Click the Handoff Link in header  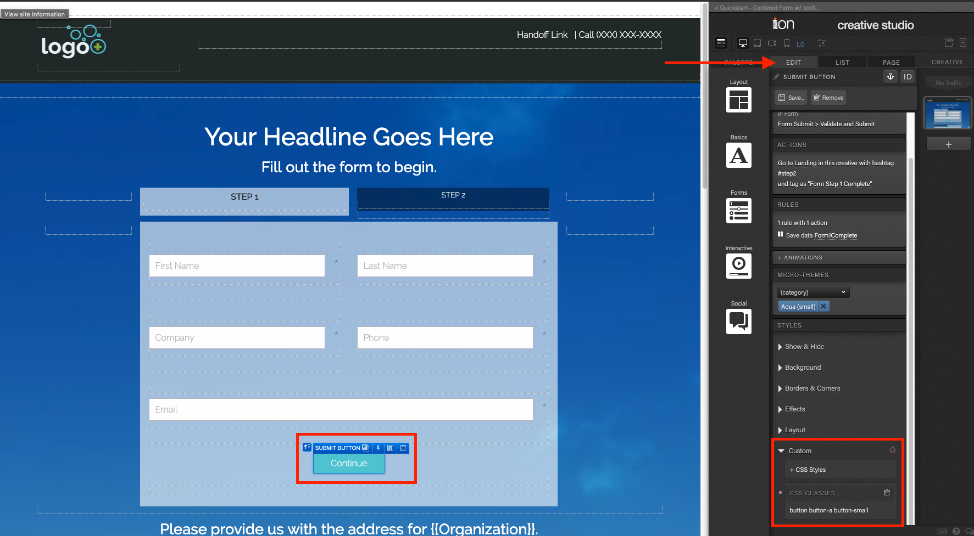(542, 35)
